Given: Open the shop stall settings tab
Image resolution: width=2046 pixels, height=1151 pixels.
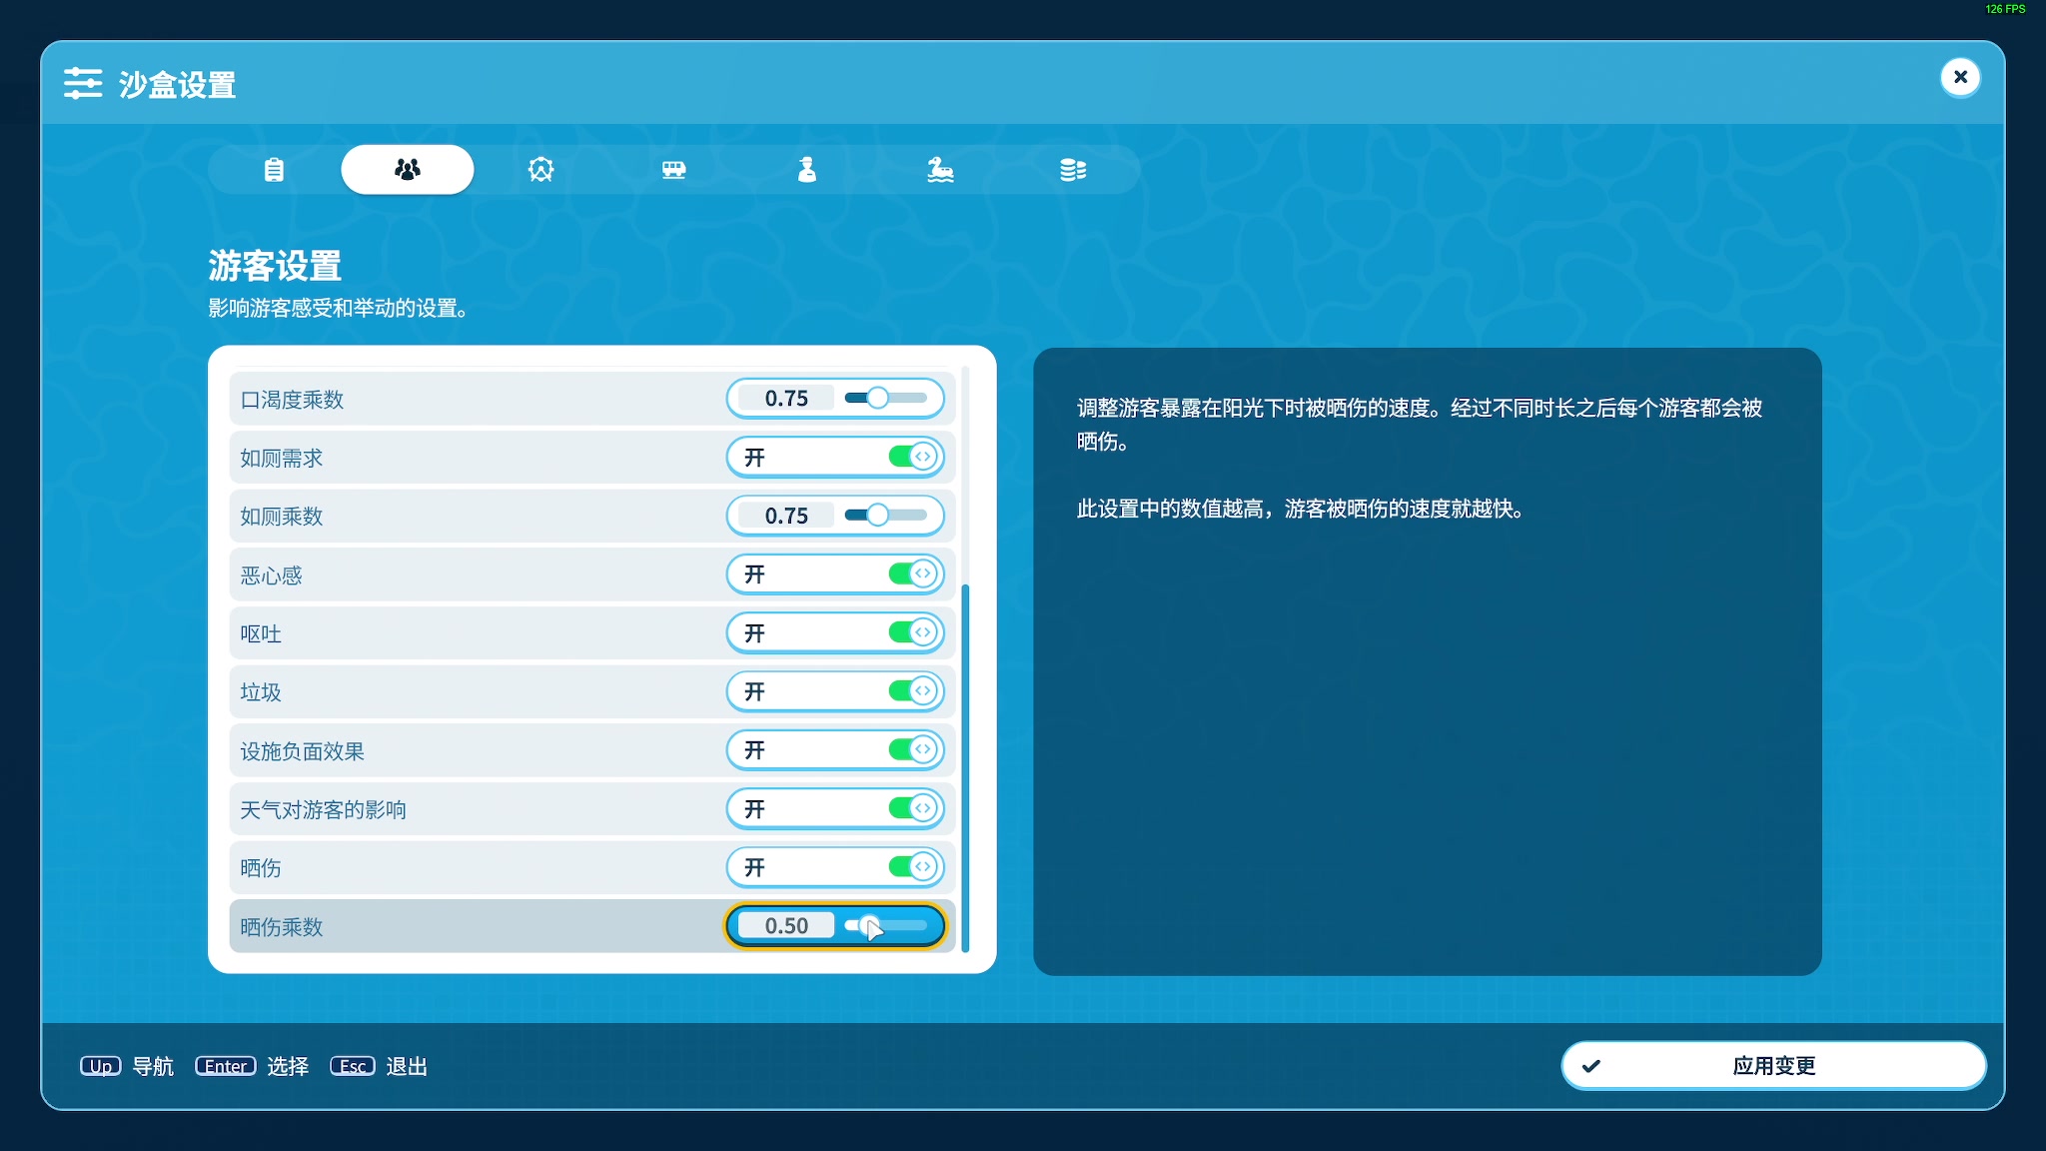Looking at the screenshot, I should click(x=674, y=170).
